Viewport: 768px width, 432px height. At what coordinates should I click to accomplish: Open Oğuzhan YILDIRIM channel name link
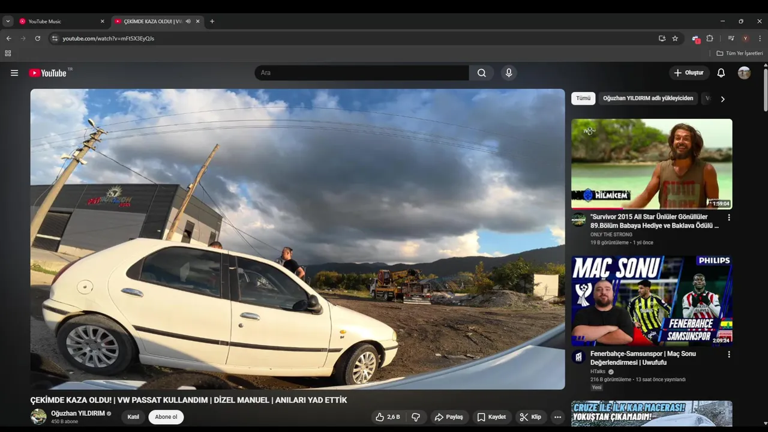[x=78, y=413]
